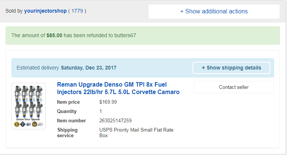Image resolution: width=287 pixels, height=155 pixels.
Task: Click the $169.99 item price value
Action: click(108, 102)
